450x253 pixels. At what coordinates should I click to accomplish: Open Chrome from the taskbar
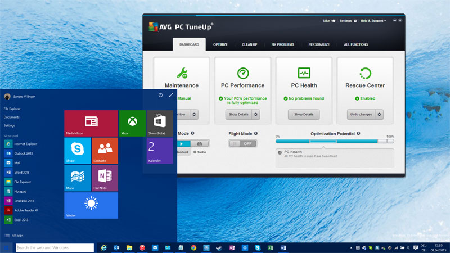click(193, 247)
